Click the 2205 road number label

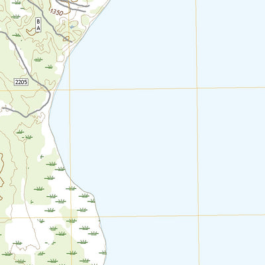(x=21, y=82)
